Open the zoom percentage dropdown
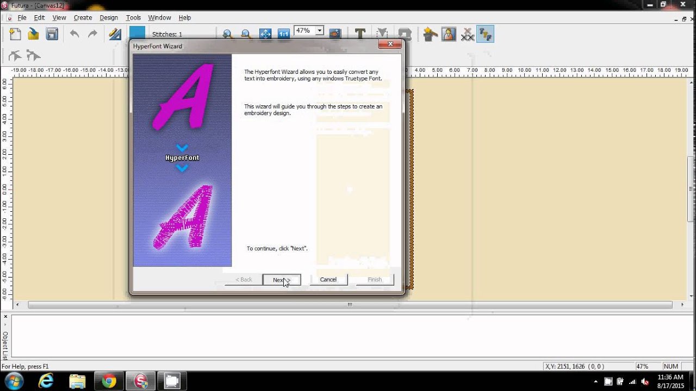The height and width of the screenshot is (391, 696). (x=320, y=31)
